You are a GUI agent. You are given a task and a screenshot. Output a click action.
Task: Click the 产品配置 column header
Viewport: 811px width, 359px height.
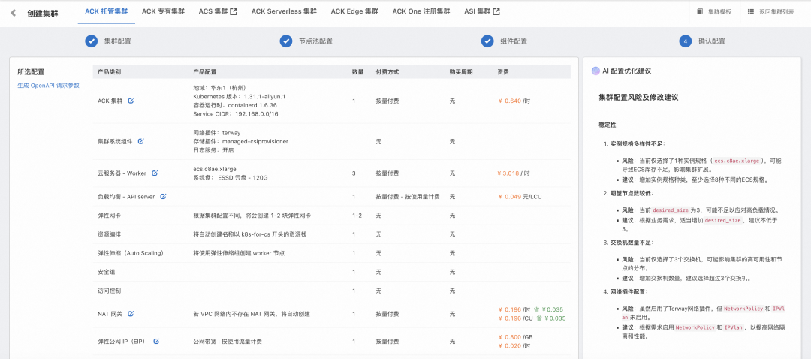(205, 71)
